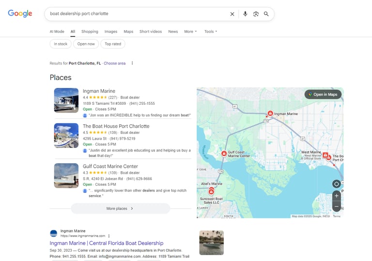Screen dimensions: 372x261
Task: Click the map Terms link
Action: click(x=337, y=216)
